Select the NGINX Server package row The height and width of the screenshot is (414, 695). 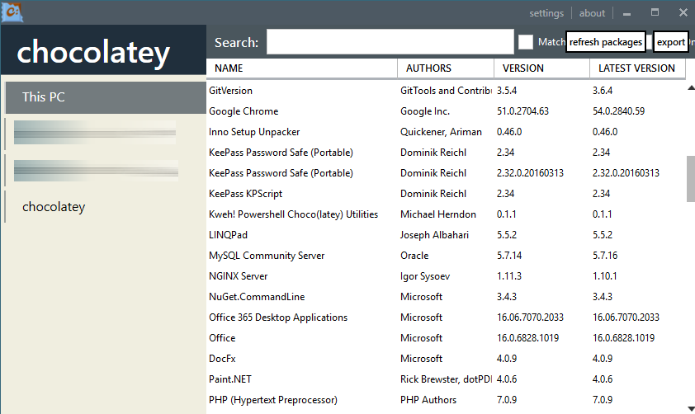click(x=239, y=276)
